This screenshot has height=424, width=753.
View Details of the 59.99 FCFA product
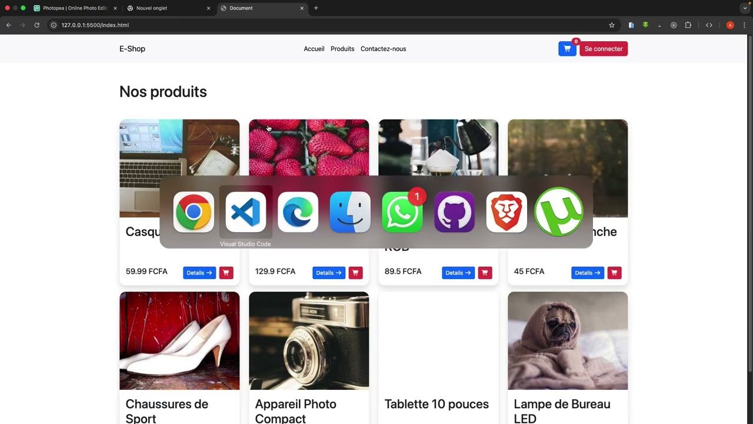pyautogui.click(x=199, y=273)
